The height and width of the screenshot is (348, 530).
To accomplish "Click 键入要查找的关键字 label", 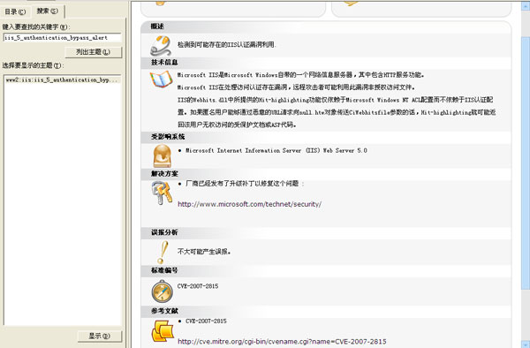I will pos(36,26).
